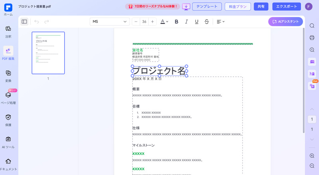Toggle the thumbnail sidebar panel
The image size is (319, 175).
(x=24, y=22)
